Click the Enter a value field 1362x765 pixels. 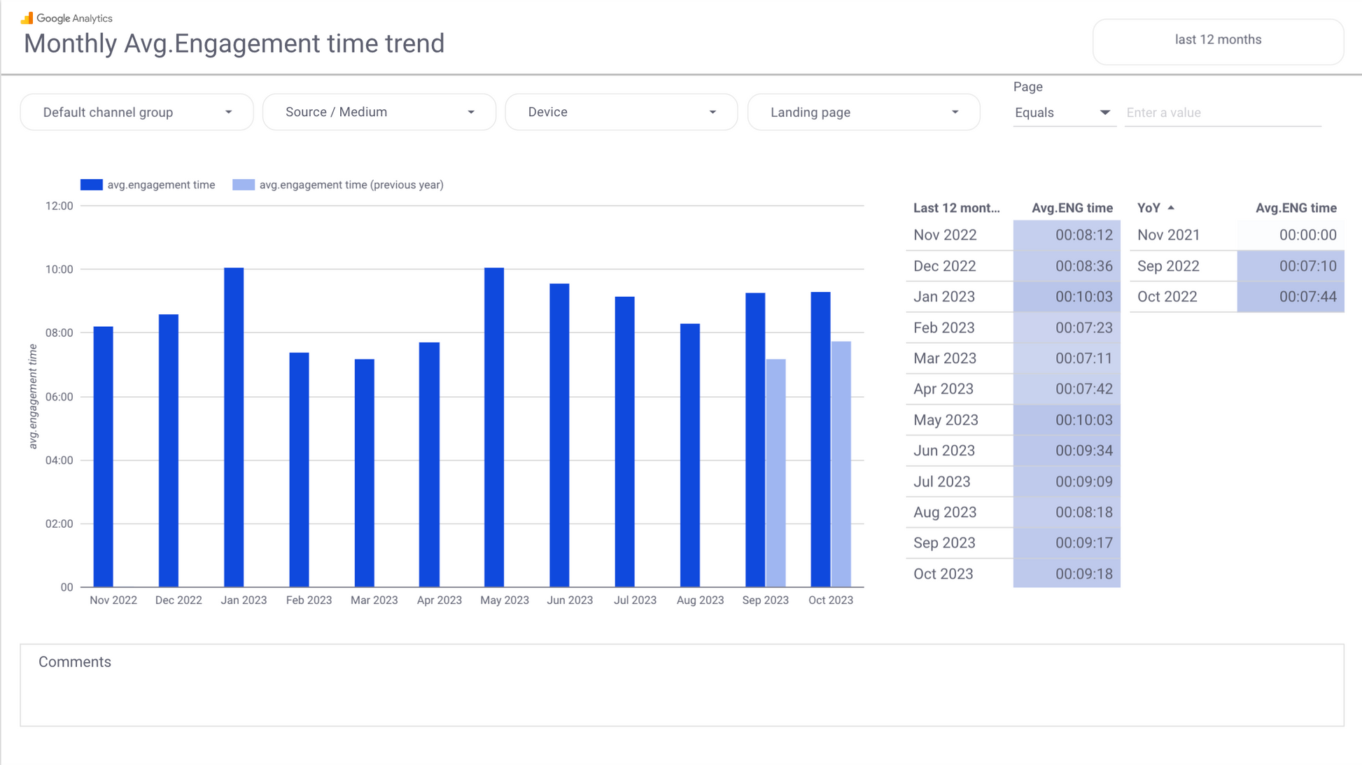pyautogui.click(x=1222, y=113)
